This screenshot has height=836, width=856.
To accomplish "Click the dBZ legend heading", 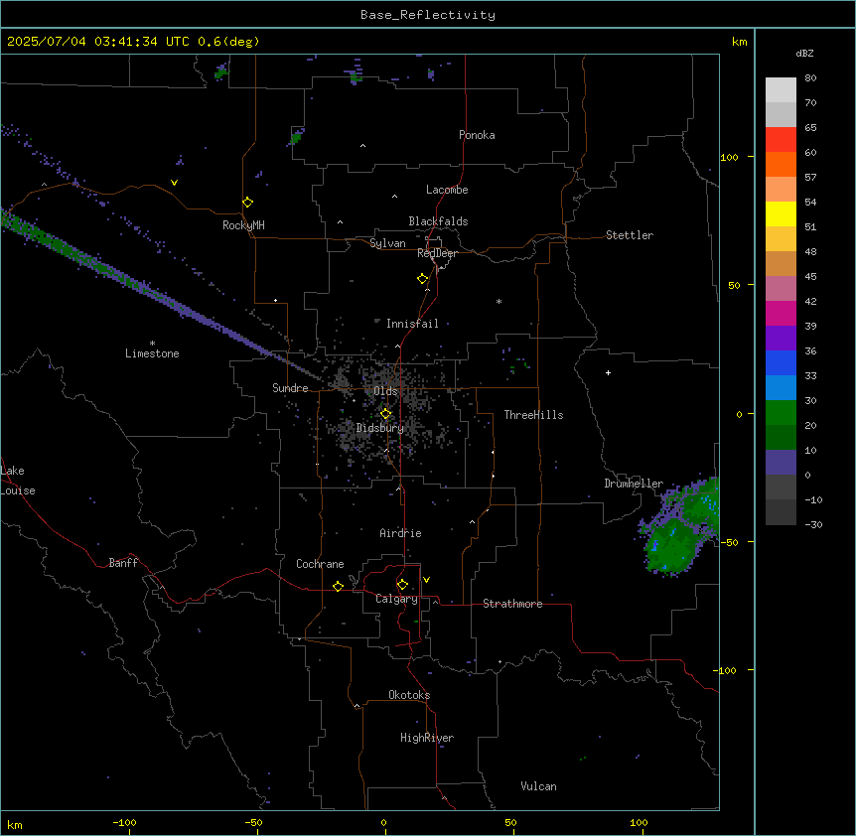I will 804,53.
